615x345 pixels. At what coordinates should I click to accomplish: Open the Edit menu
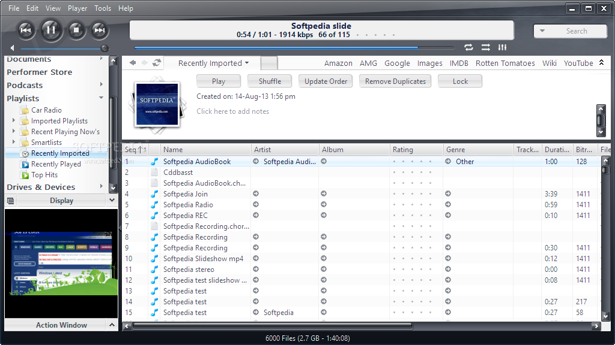[x=32, y=8]
